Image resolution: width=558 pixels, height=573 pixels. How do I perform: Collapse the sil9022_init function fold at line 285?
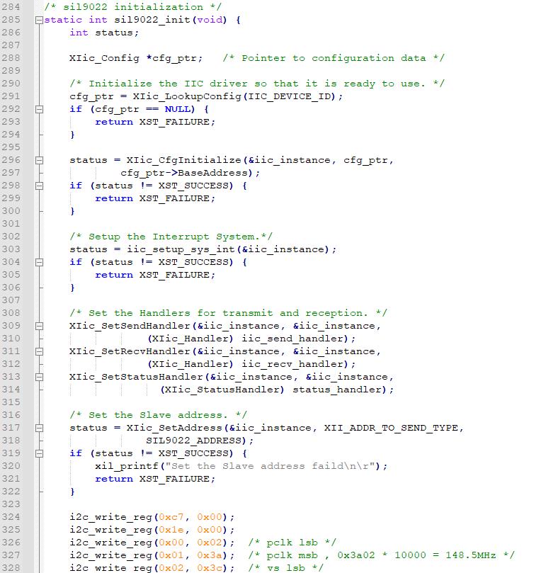click(39, 21)
